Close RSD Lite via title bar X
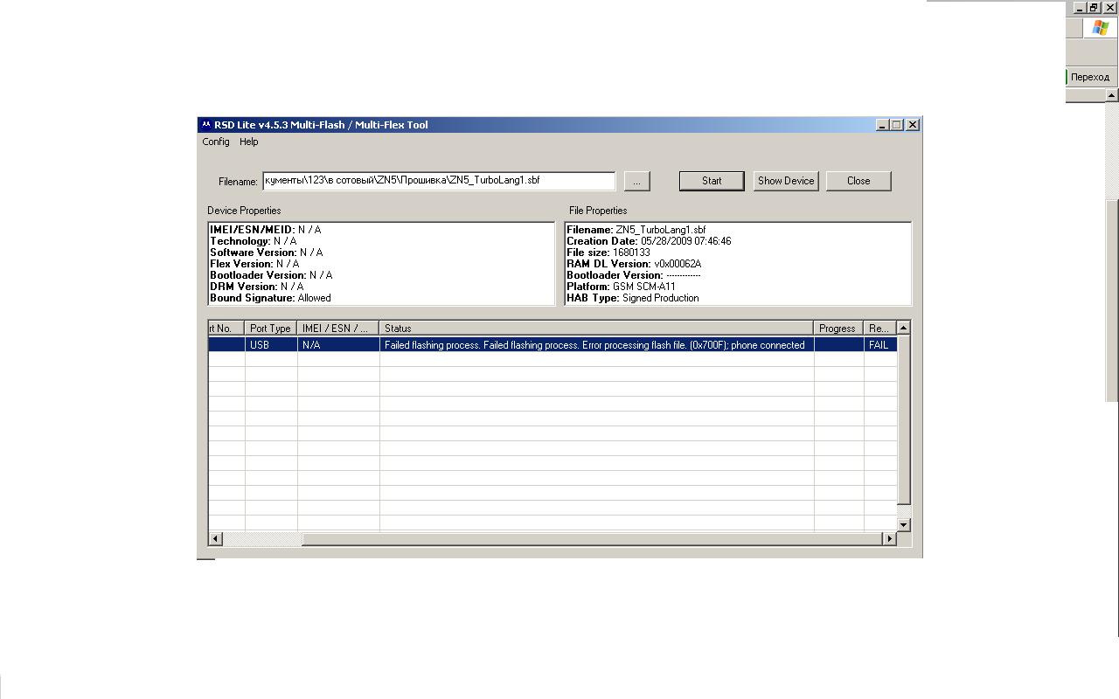The height and width of the screenshot is (699, 1119). [x=913, y=125]
